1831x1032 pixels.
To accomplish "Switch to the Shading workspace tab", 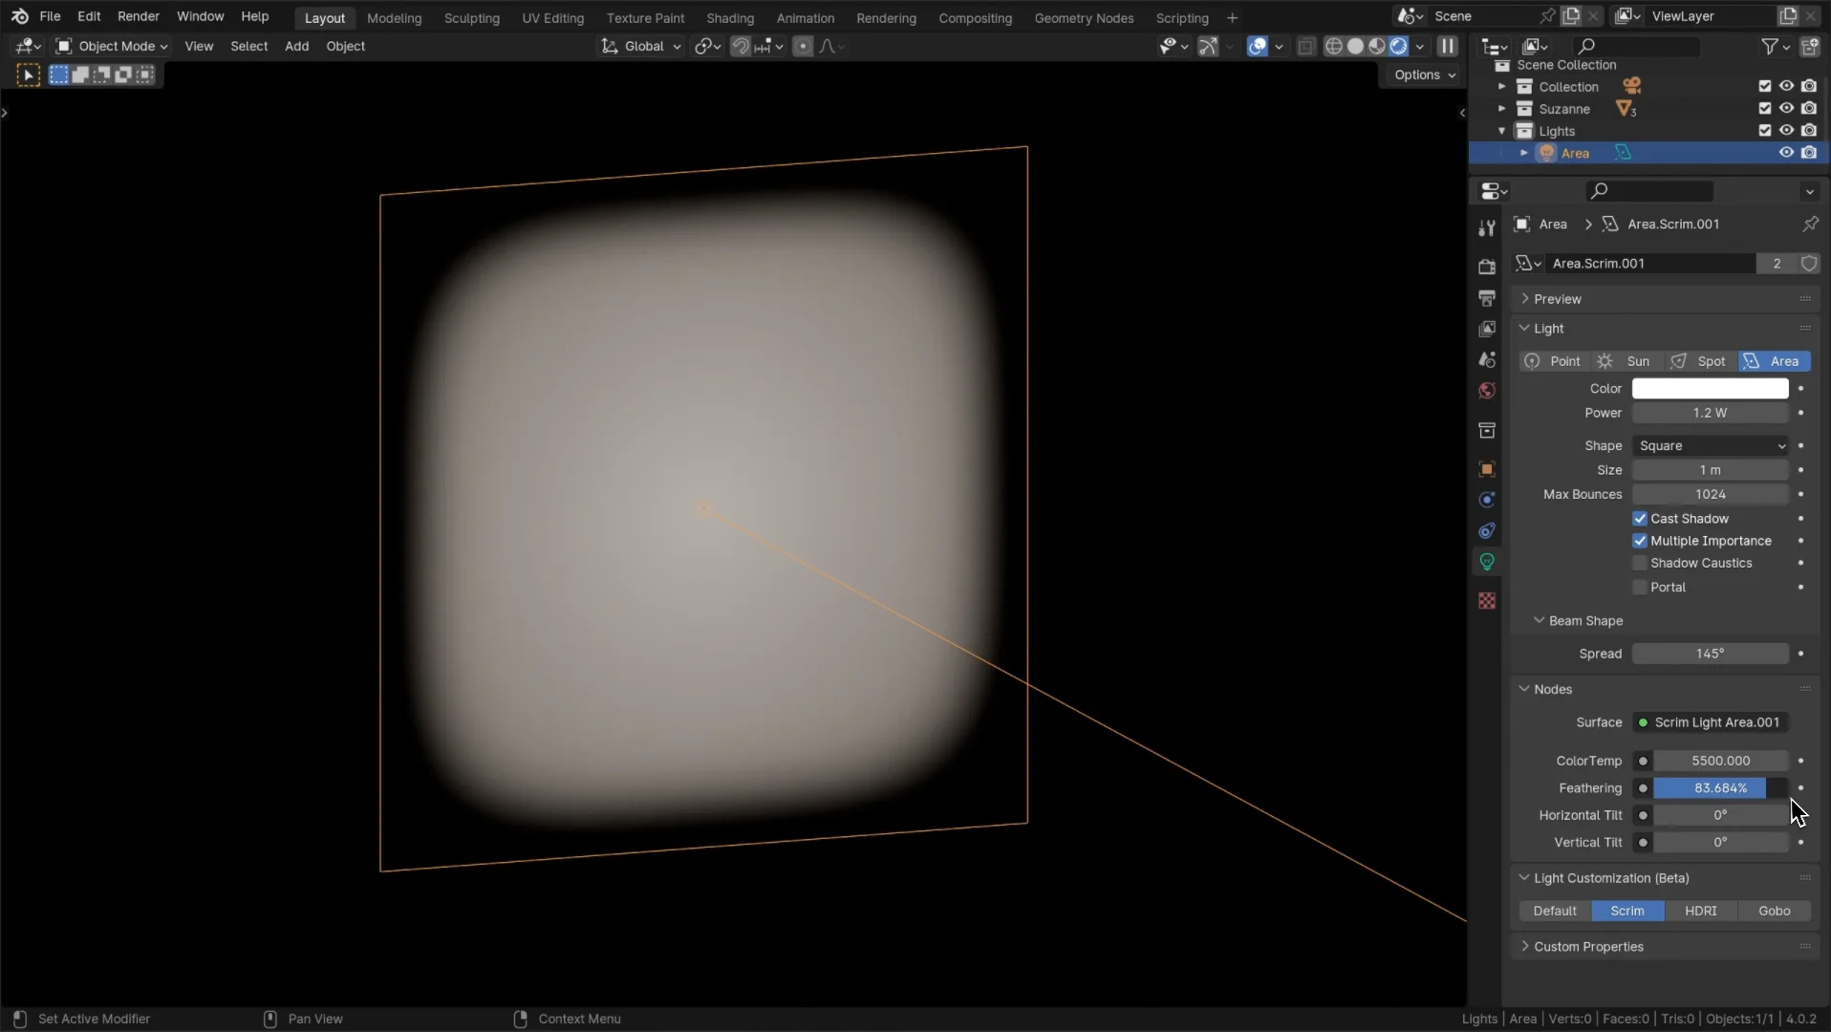I will (730, 17).
